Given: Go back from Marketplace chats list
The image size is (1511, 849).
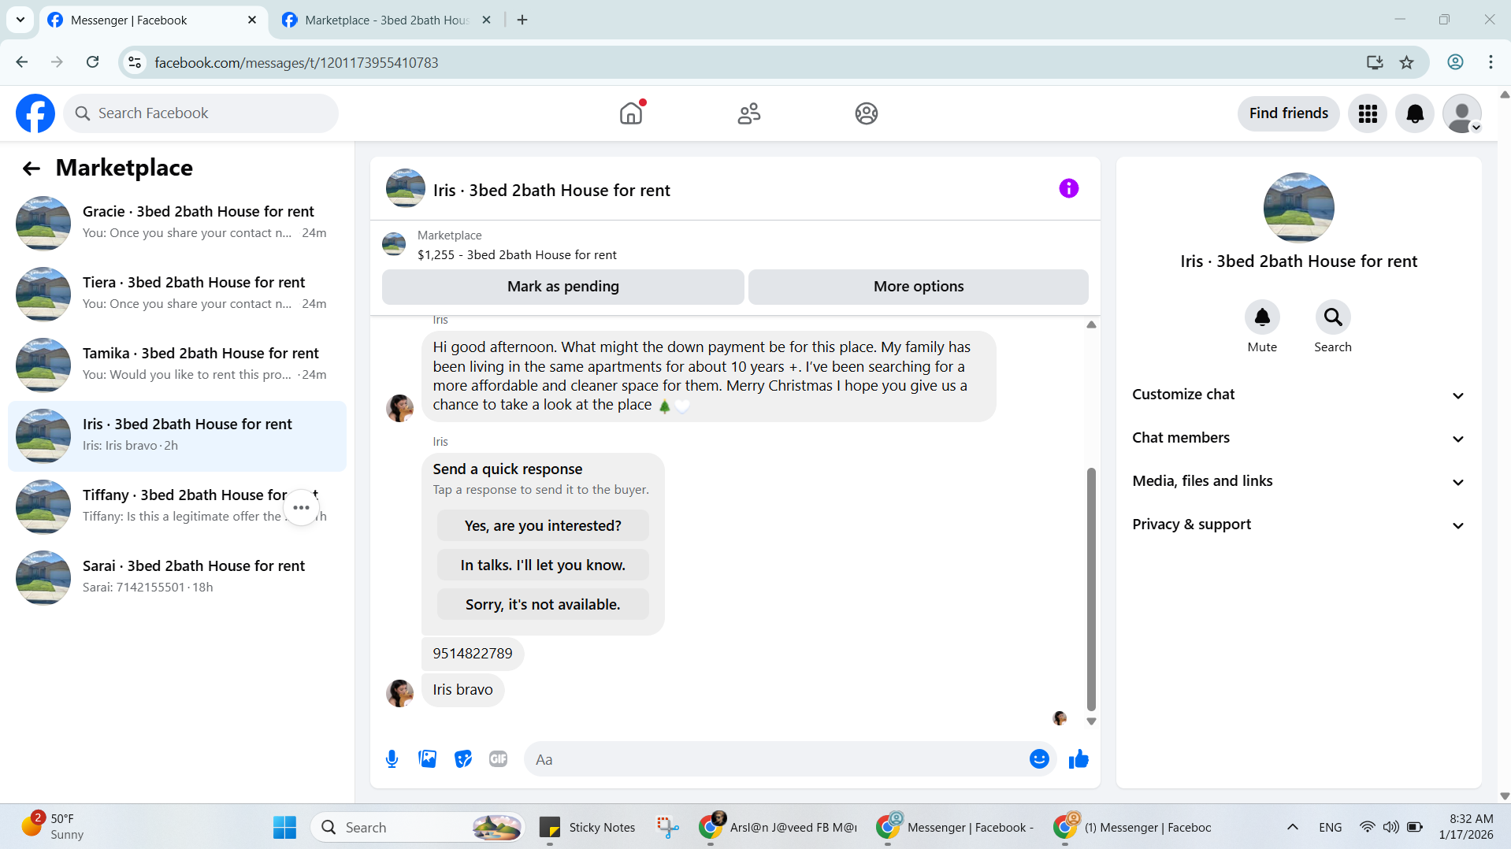Looking at the screenshot, I should pyautogui.click(x=31, y=168).
